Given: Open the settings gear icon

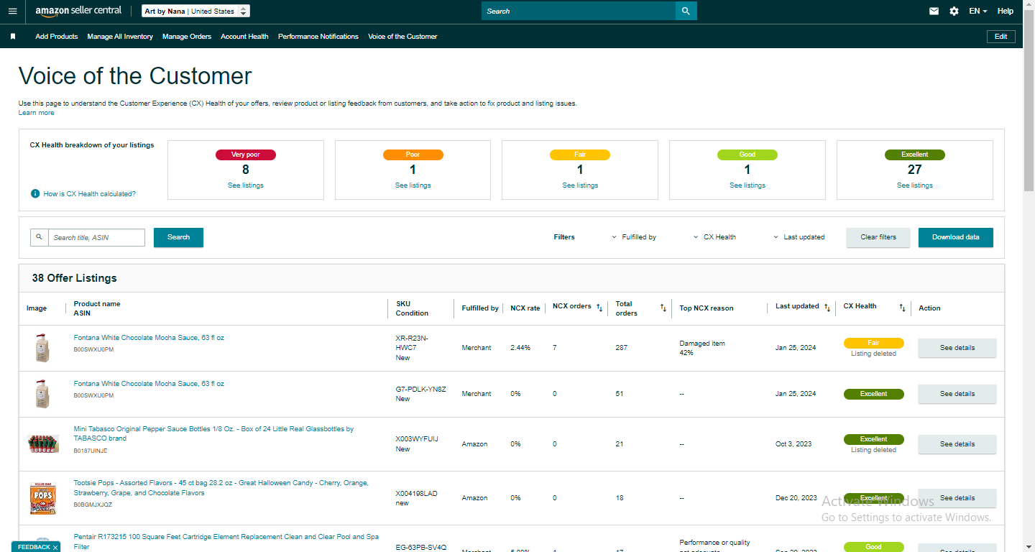Looking at the screenshot, I should [x=954, y=11].
